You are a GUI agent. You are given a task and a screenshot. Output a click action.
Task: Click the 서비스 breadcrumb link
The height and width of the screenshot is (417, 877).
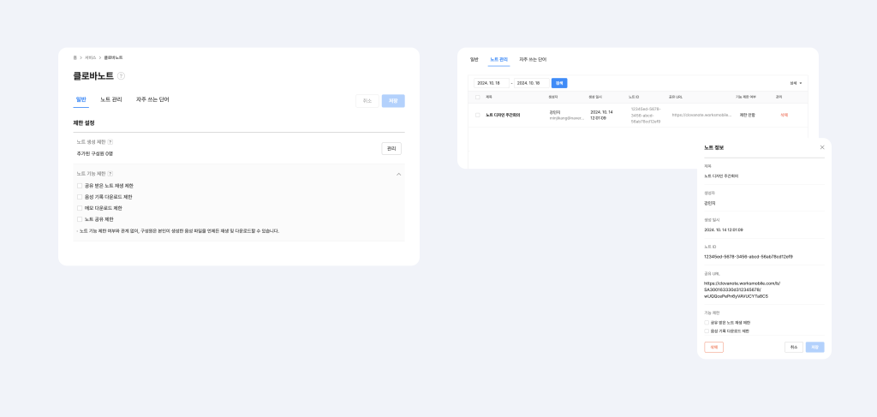[x=90, y=57]
